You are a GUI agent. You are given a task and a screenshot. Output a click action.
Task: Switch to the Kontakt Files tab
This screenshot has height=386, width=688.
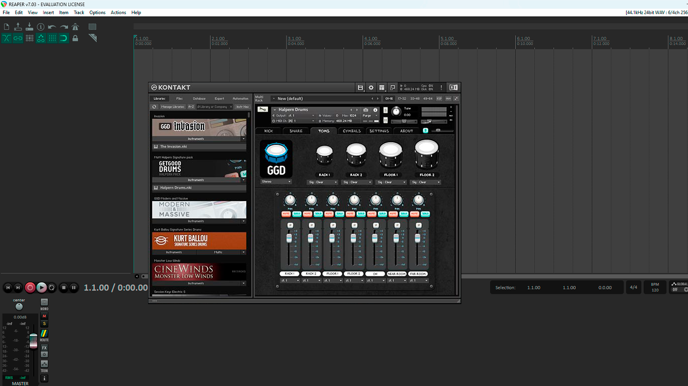[x=179, y=99]
